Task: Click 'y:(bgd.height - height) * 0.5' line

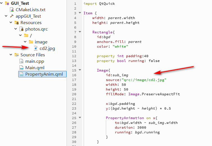Action: (138, 109)
